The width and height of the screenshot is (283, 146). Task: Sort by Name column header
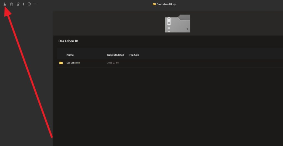(x=70, y=55)
